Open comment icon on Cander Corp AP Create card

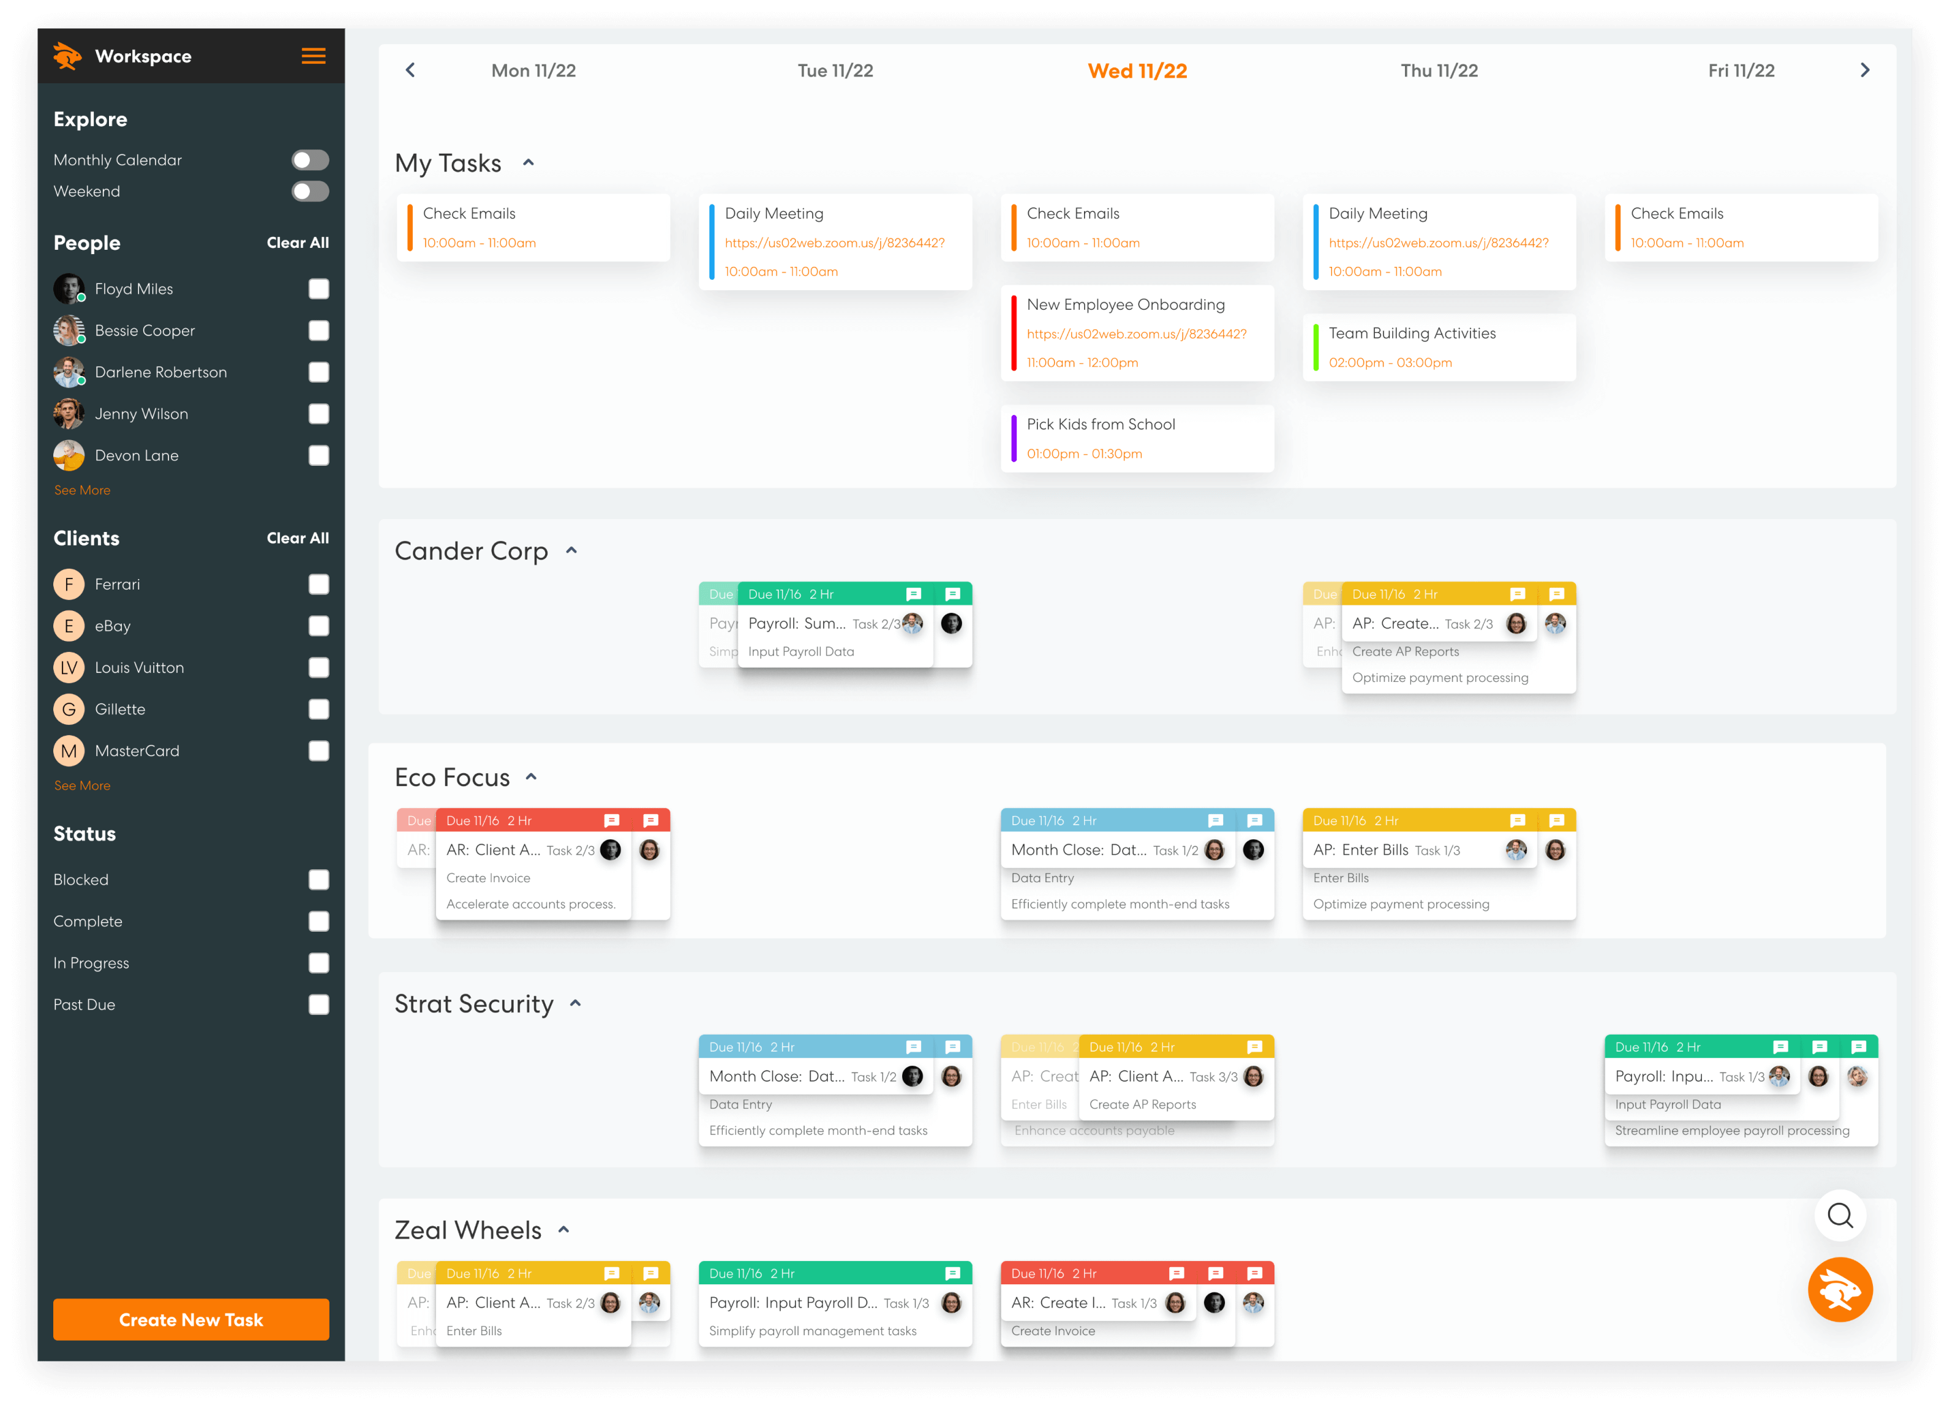1518,594
